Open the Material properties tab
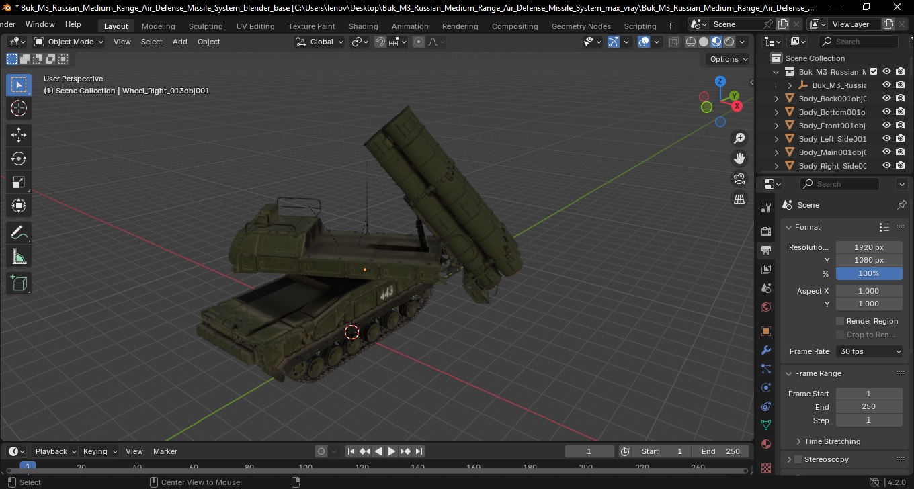Screen dimensions: 914x489 point(766,444)
